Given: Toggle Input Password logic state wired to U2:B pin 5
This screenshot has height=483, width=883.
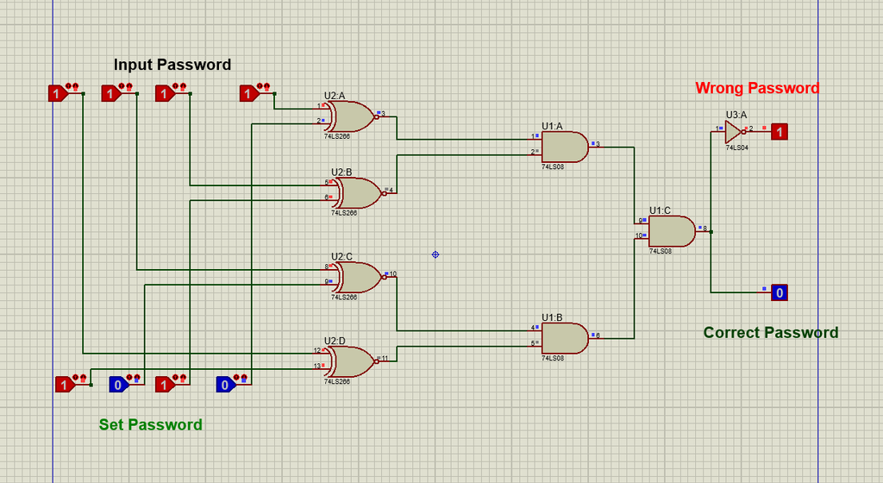Looking at the screenshot, I should [x=165, y=93].
